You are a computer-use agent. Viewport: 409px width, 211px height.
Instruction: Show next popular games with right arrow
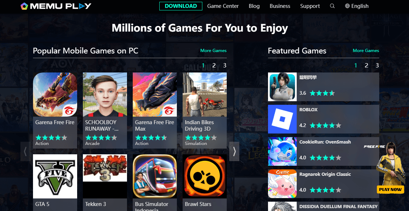pyautogui.click(x=234, y=151)
